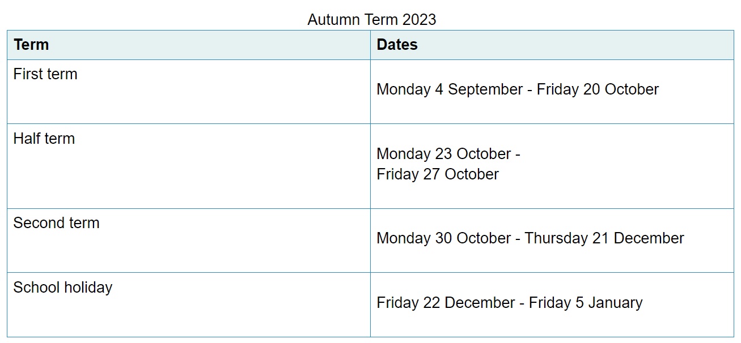Screen dimensions: 741x343
Task: Click "Friday 5 January" holiday end date
Action: pos(586,303)
